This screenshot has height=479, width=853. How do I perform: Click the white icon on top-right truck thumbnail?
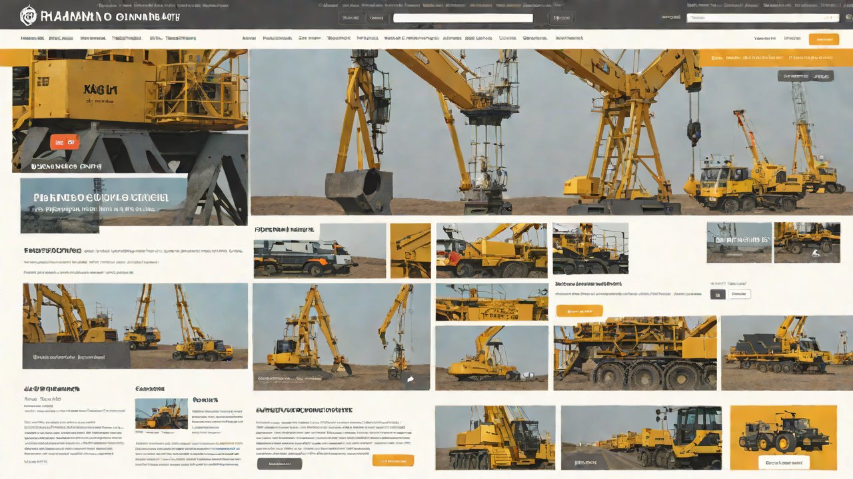tap(816, 253)
